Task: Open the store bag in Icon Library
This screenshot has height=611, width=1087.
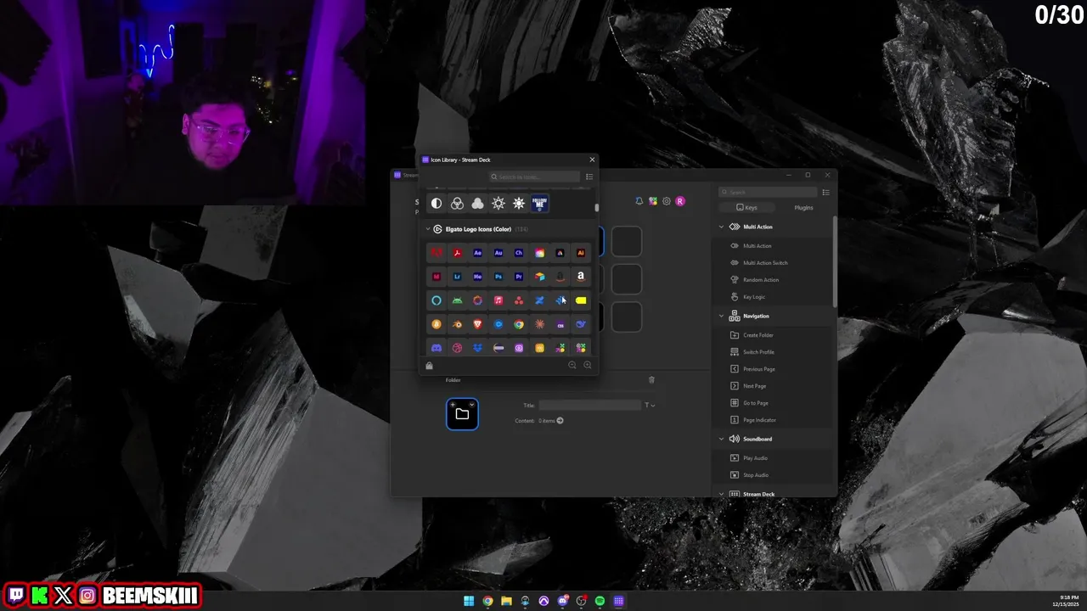Action: tap(429, 366)
